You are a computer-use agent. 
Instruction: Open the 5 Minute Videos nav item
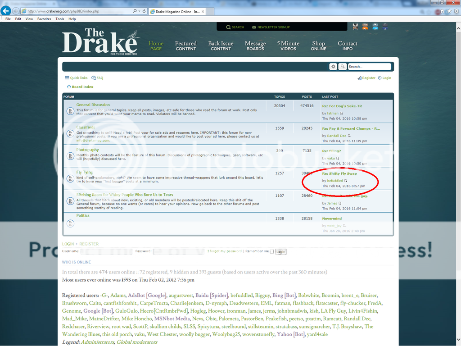click(x=288, y=46)
